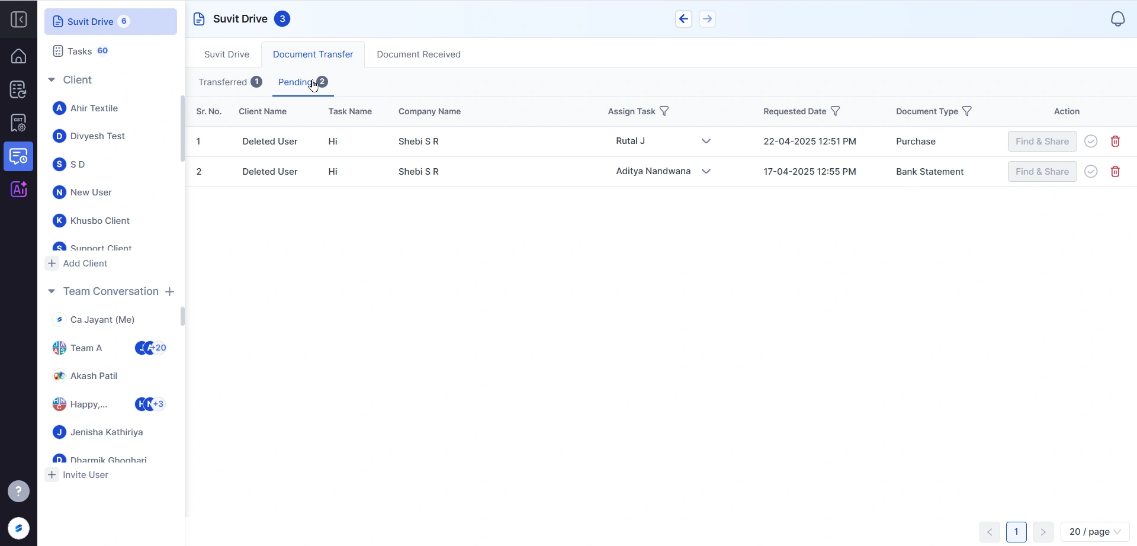
Task: Open Ca Jayant (Me) conversation
Action: 102,320
